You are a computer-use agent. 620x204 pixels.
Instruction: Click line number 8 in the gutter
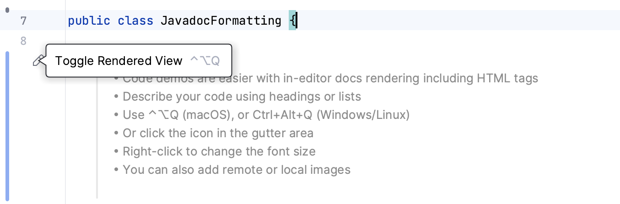click(24, 41)
